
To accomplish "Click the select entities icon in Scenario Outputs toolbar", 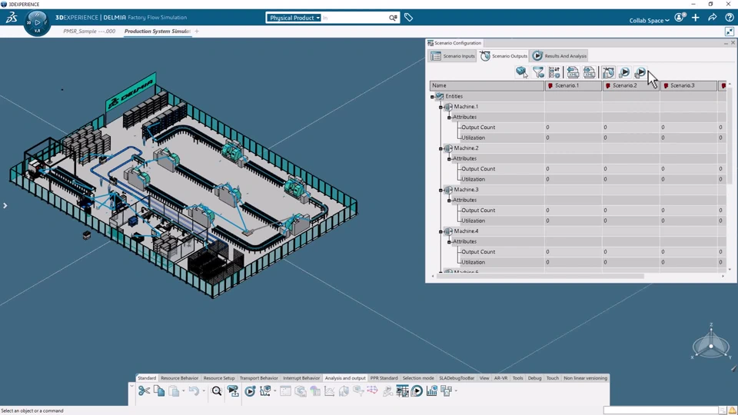I will point(521,72).
